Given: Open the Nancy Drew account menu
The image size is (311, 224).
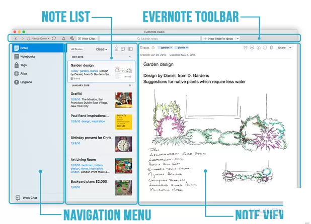Looking at the screenshot, I should 38,39.
